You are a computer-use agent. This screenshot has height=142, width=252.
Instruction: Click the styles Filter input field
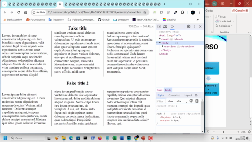161,101
